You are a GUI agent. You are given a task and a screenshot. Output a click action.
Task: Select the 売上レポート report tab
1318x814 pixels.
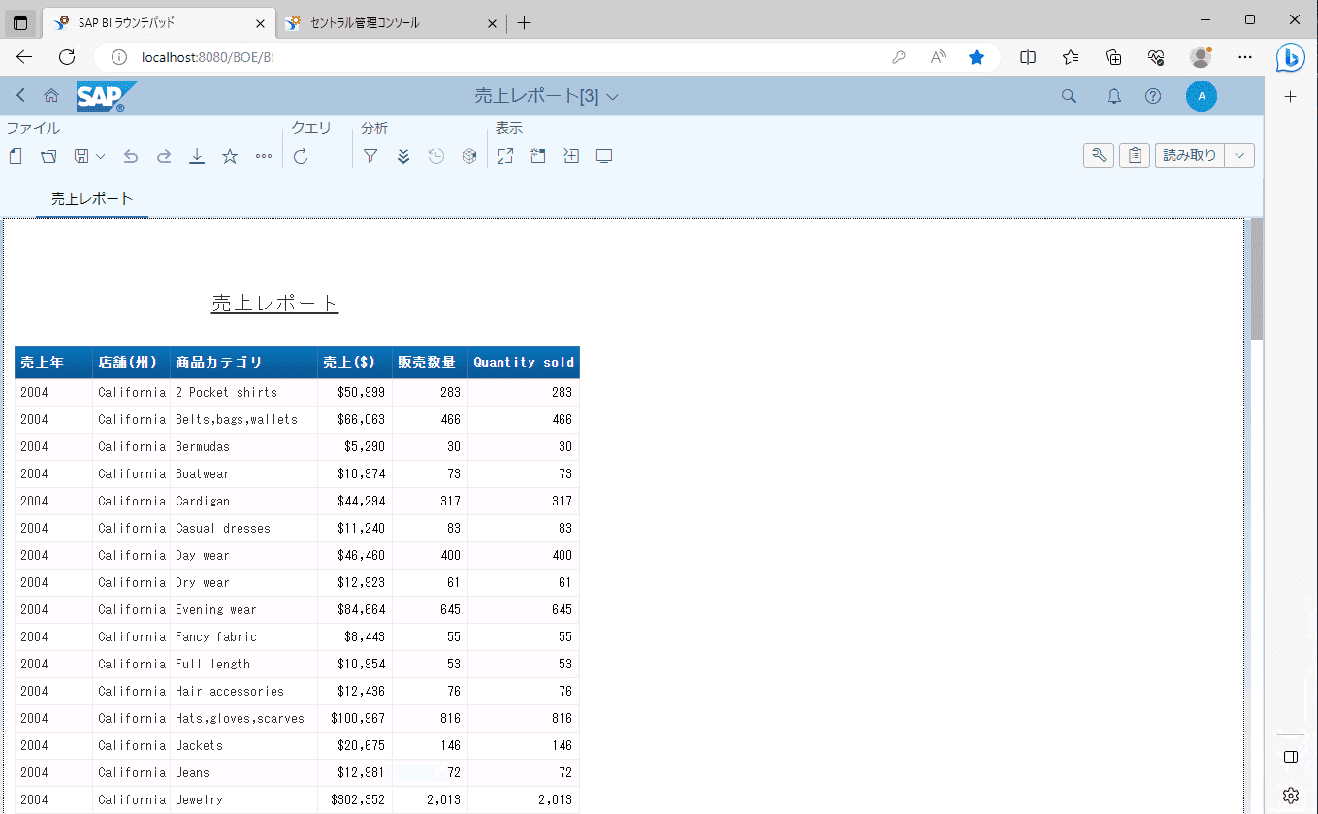click(x=92, y=199)
